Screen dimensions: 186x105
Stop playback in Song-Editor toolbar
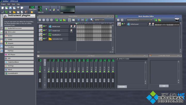51,20
